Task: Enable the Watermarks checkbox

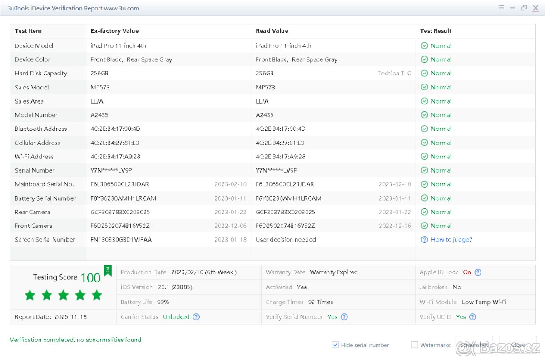Action: 415,345
